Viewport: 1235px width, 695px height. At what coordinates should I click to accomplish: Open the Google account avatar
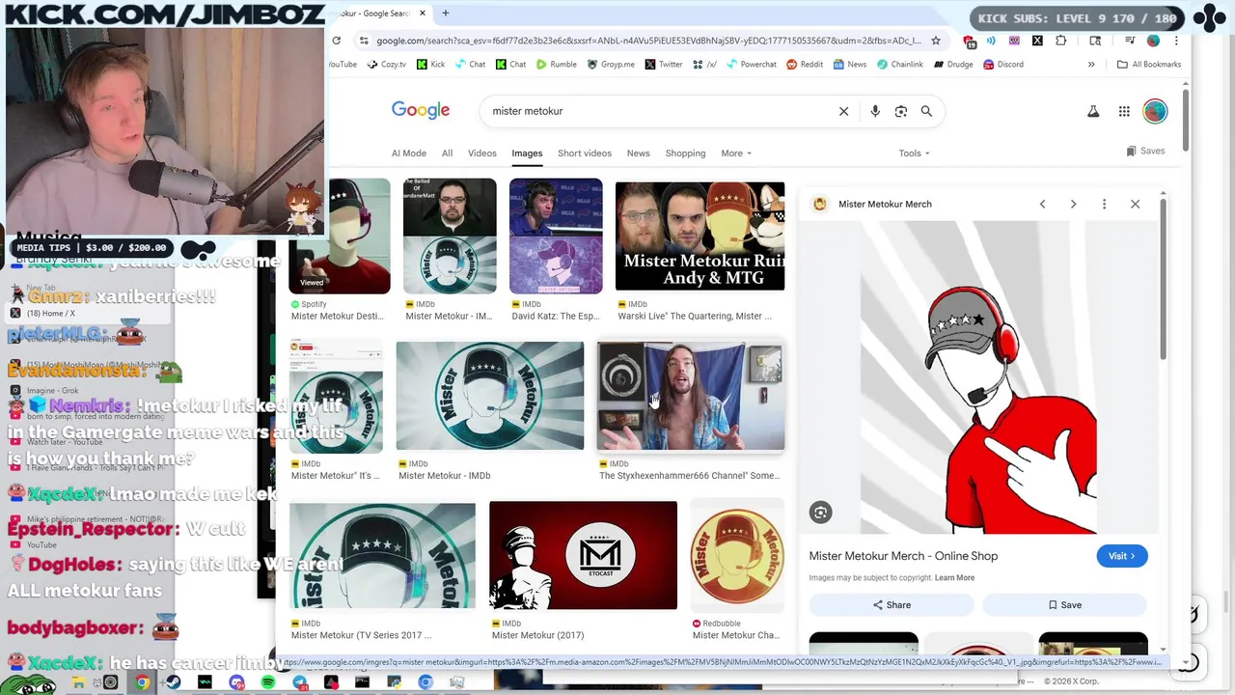[1155, 111]
